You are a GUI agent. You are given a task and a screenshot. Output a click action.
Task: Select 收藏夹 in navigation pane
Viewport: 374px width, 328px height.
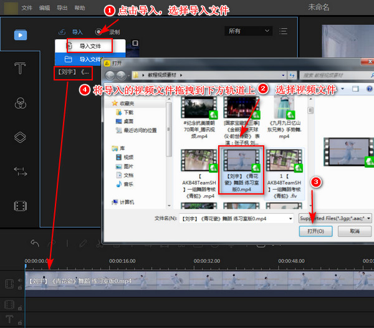pyautogui.click(x=123, y=104)
